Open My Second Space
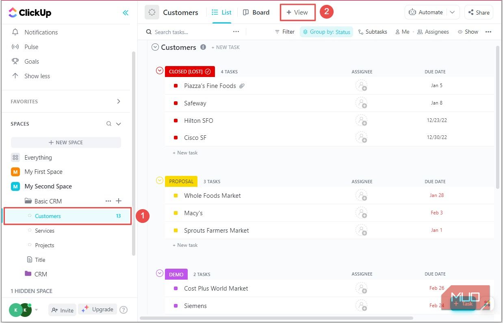503x323 pixels. tap(48, 186)
